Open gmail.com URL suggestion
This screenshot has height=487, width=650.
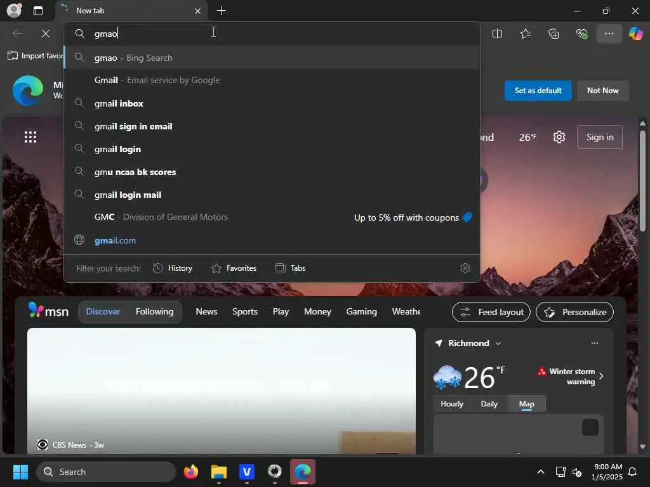[x=272, y=240]
